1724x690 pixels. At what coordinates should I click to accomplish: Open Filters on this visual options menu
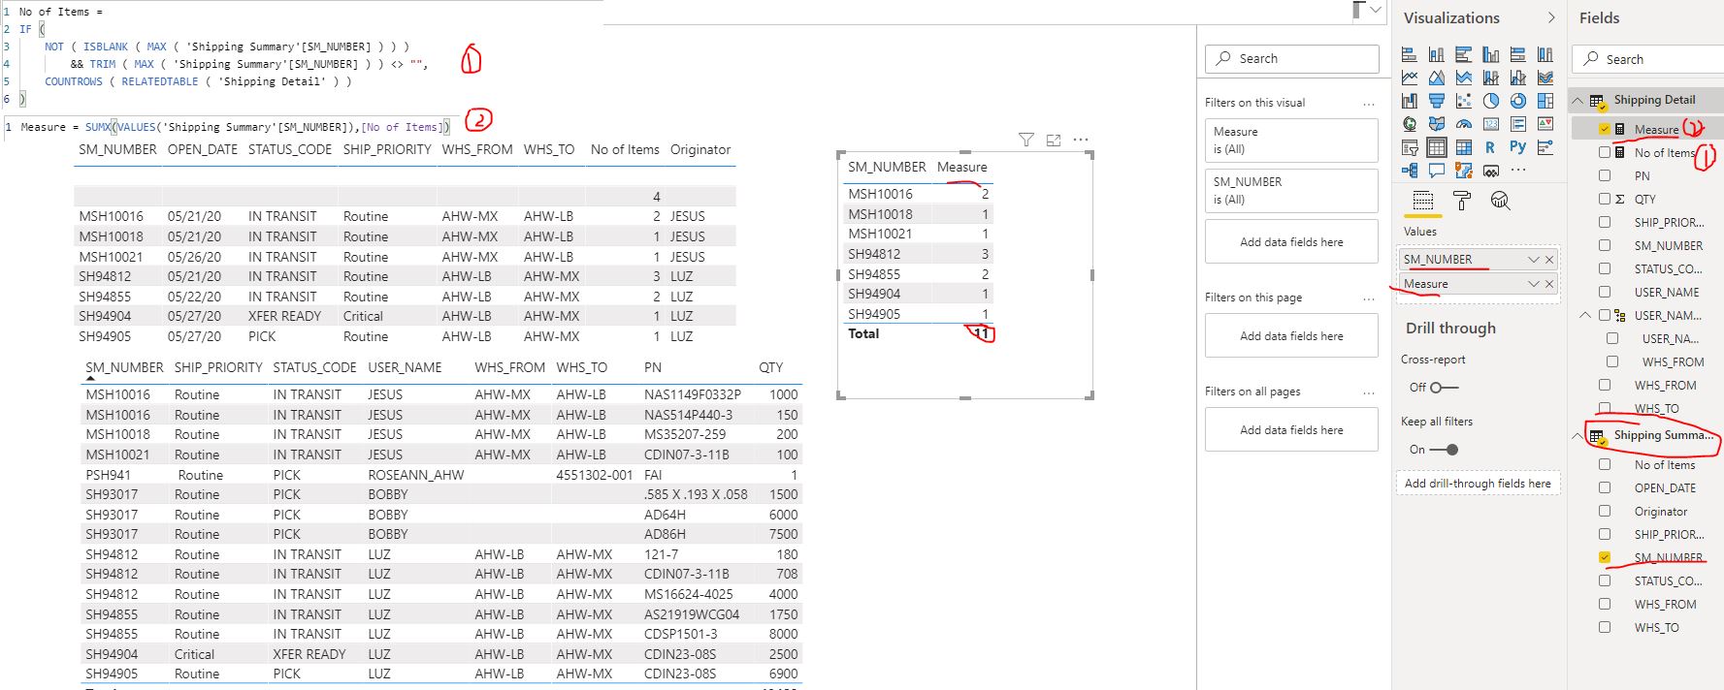1369,103
